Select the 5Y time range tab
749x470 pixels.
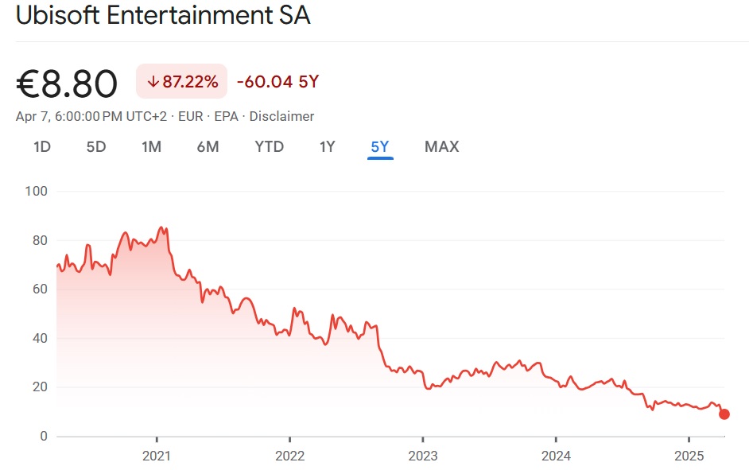(x=380, y=147)
